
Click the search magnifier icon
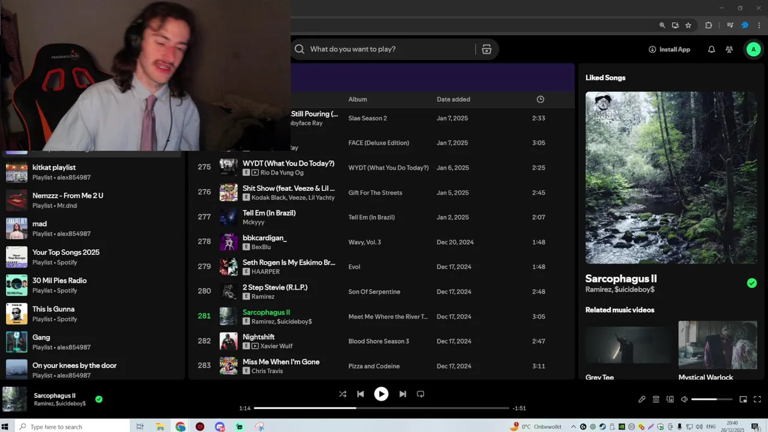click(299, 49)
